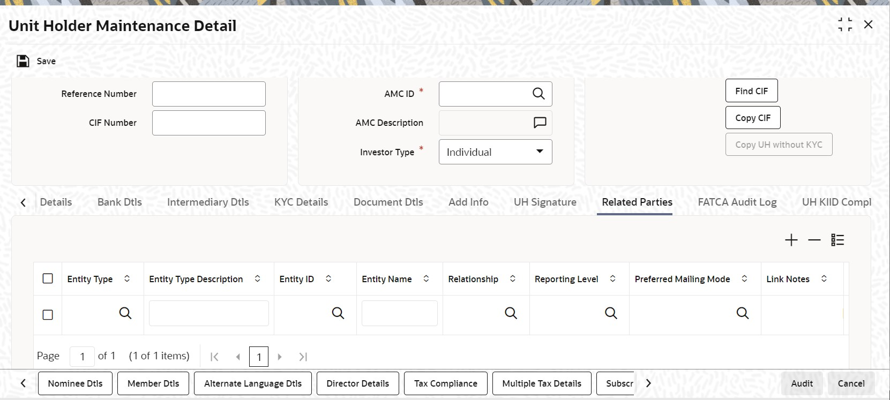This screenshot has height=400, width=890.
Task: Open the AMC ID search lookup
Action: [x=539, y=94]
